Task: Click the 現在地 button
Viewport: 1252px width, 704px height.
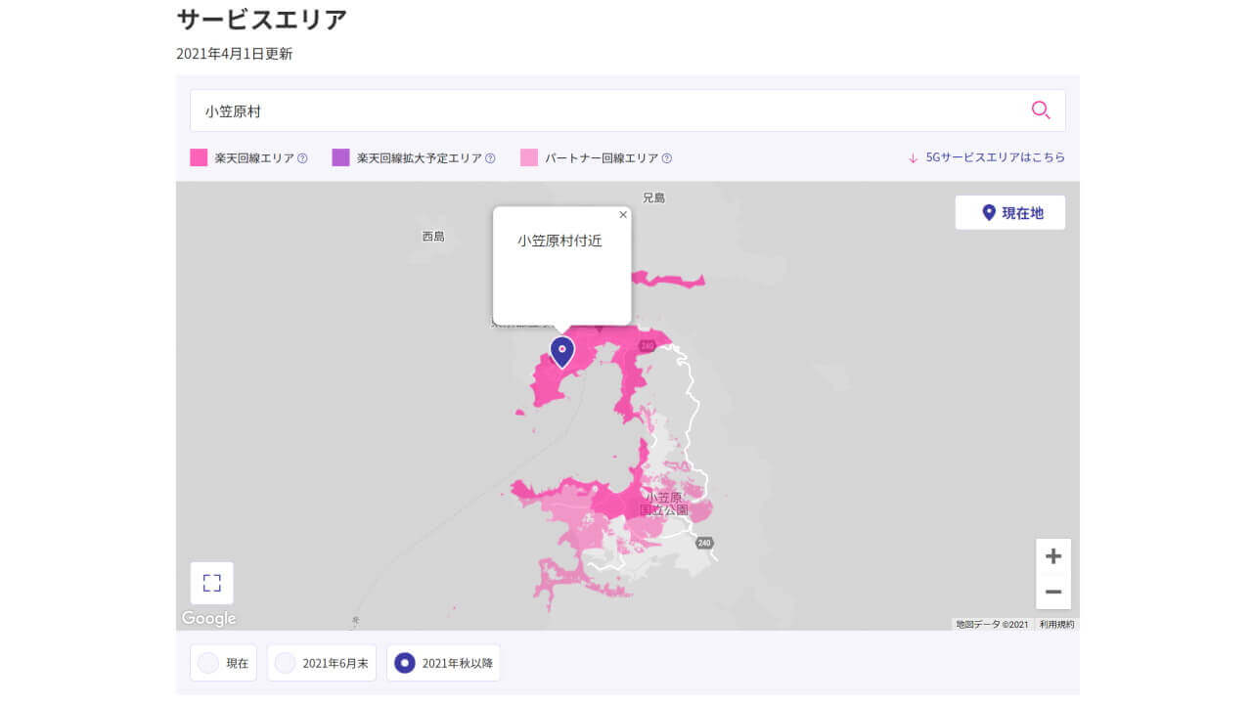Action: pos(1009,211)
